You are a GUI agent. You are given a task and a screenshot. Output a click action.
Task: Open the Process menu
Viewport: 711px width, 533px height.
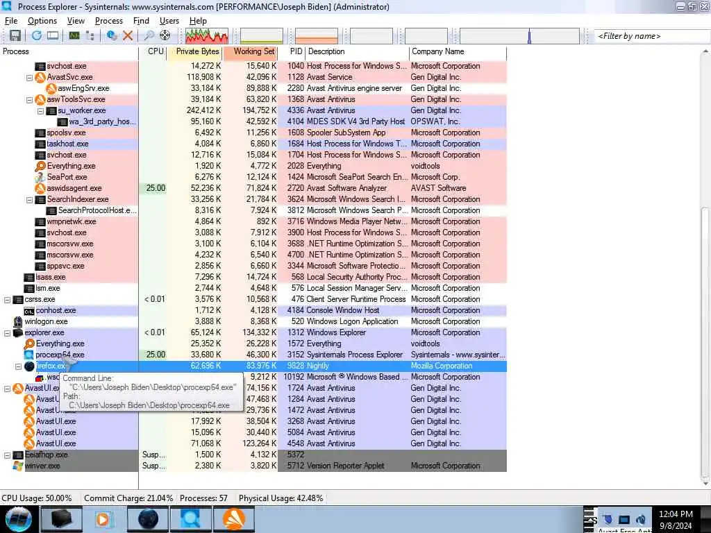[109, 21]
